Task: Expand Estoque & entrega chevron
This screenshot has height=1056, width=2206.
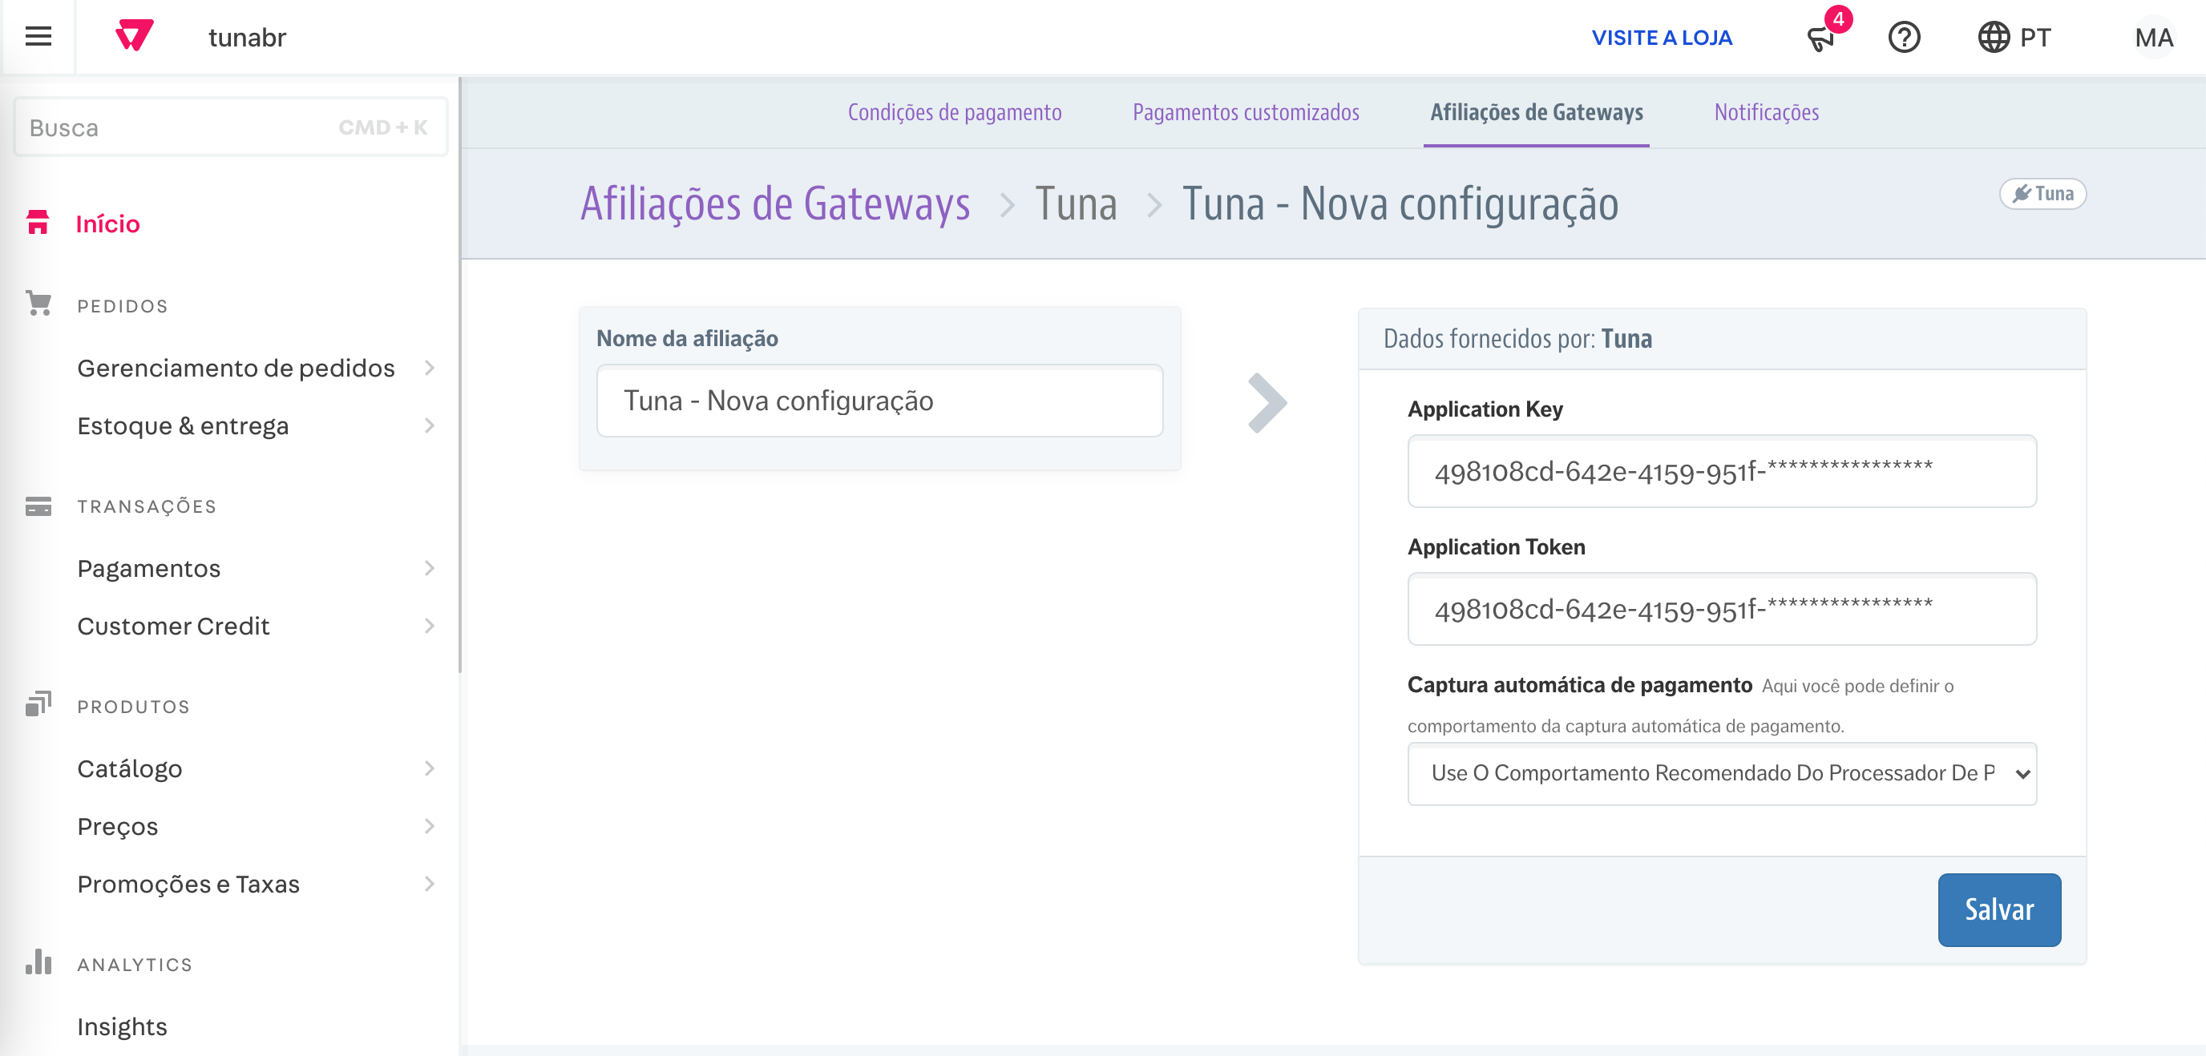Action: pyautogui.click(x=429, y=425)
